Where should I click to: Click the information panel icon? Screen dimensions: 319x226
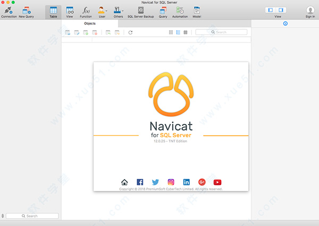point(286,23)
